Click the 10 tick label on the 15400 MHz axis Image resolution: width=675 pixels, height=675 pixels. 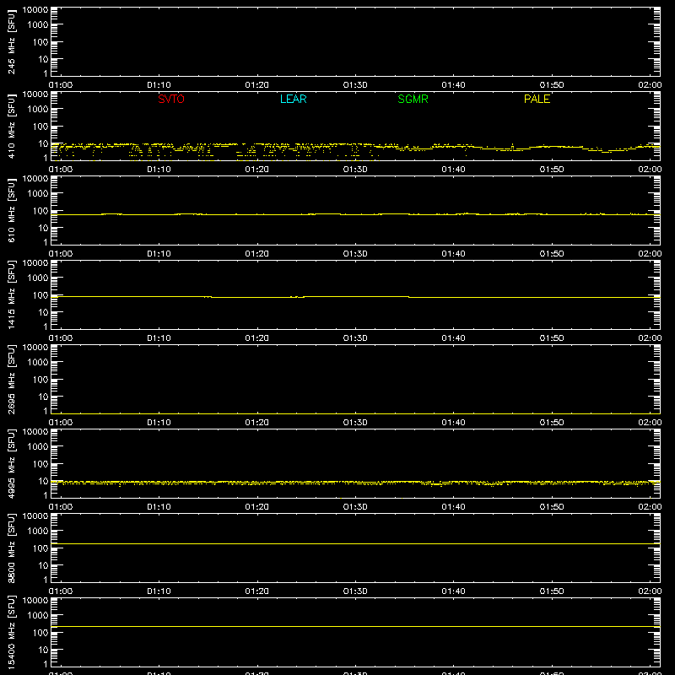44,650
